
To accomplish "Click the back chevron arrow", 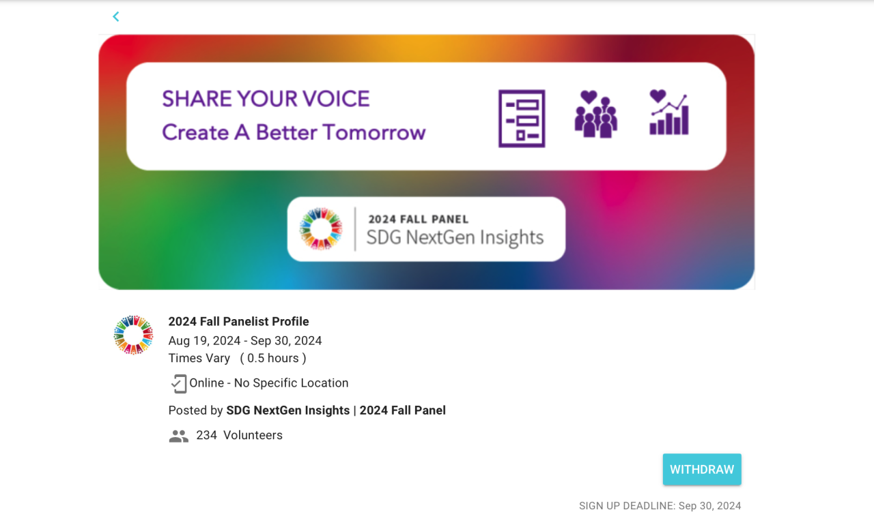I will (116, 16).
